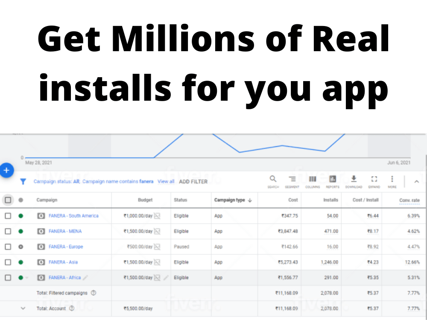Screen dimensions: 427x320
Task: Sort by Campaign type column arrow
Action: pos(250,200)
